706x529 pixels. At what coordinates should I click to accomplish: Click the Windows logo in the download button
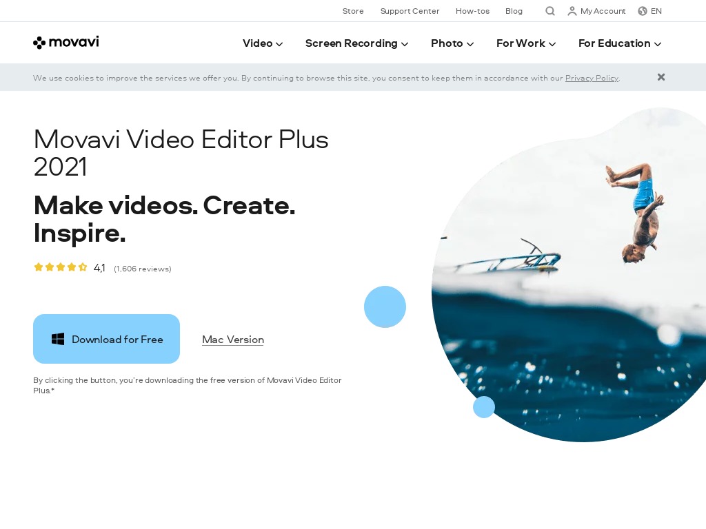coord(58,339)
